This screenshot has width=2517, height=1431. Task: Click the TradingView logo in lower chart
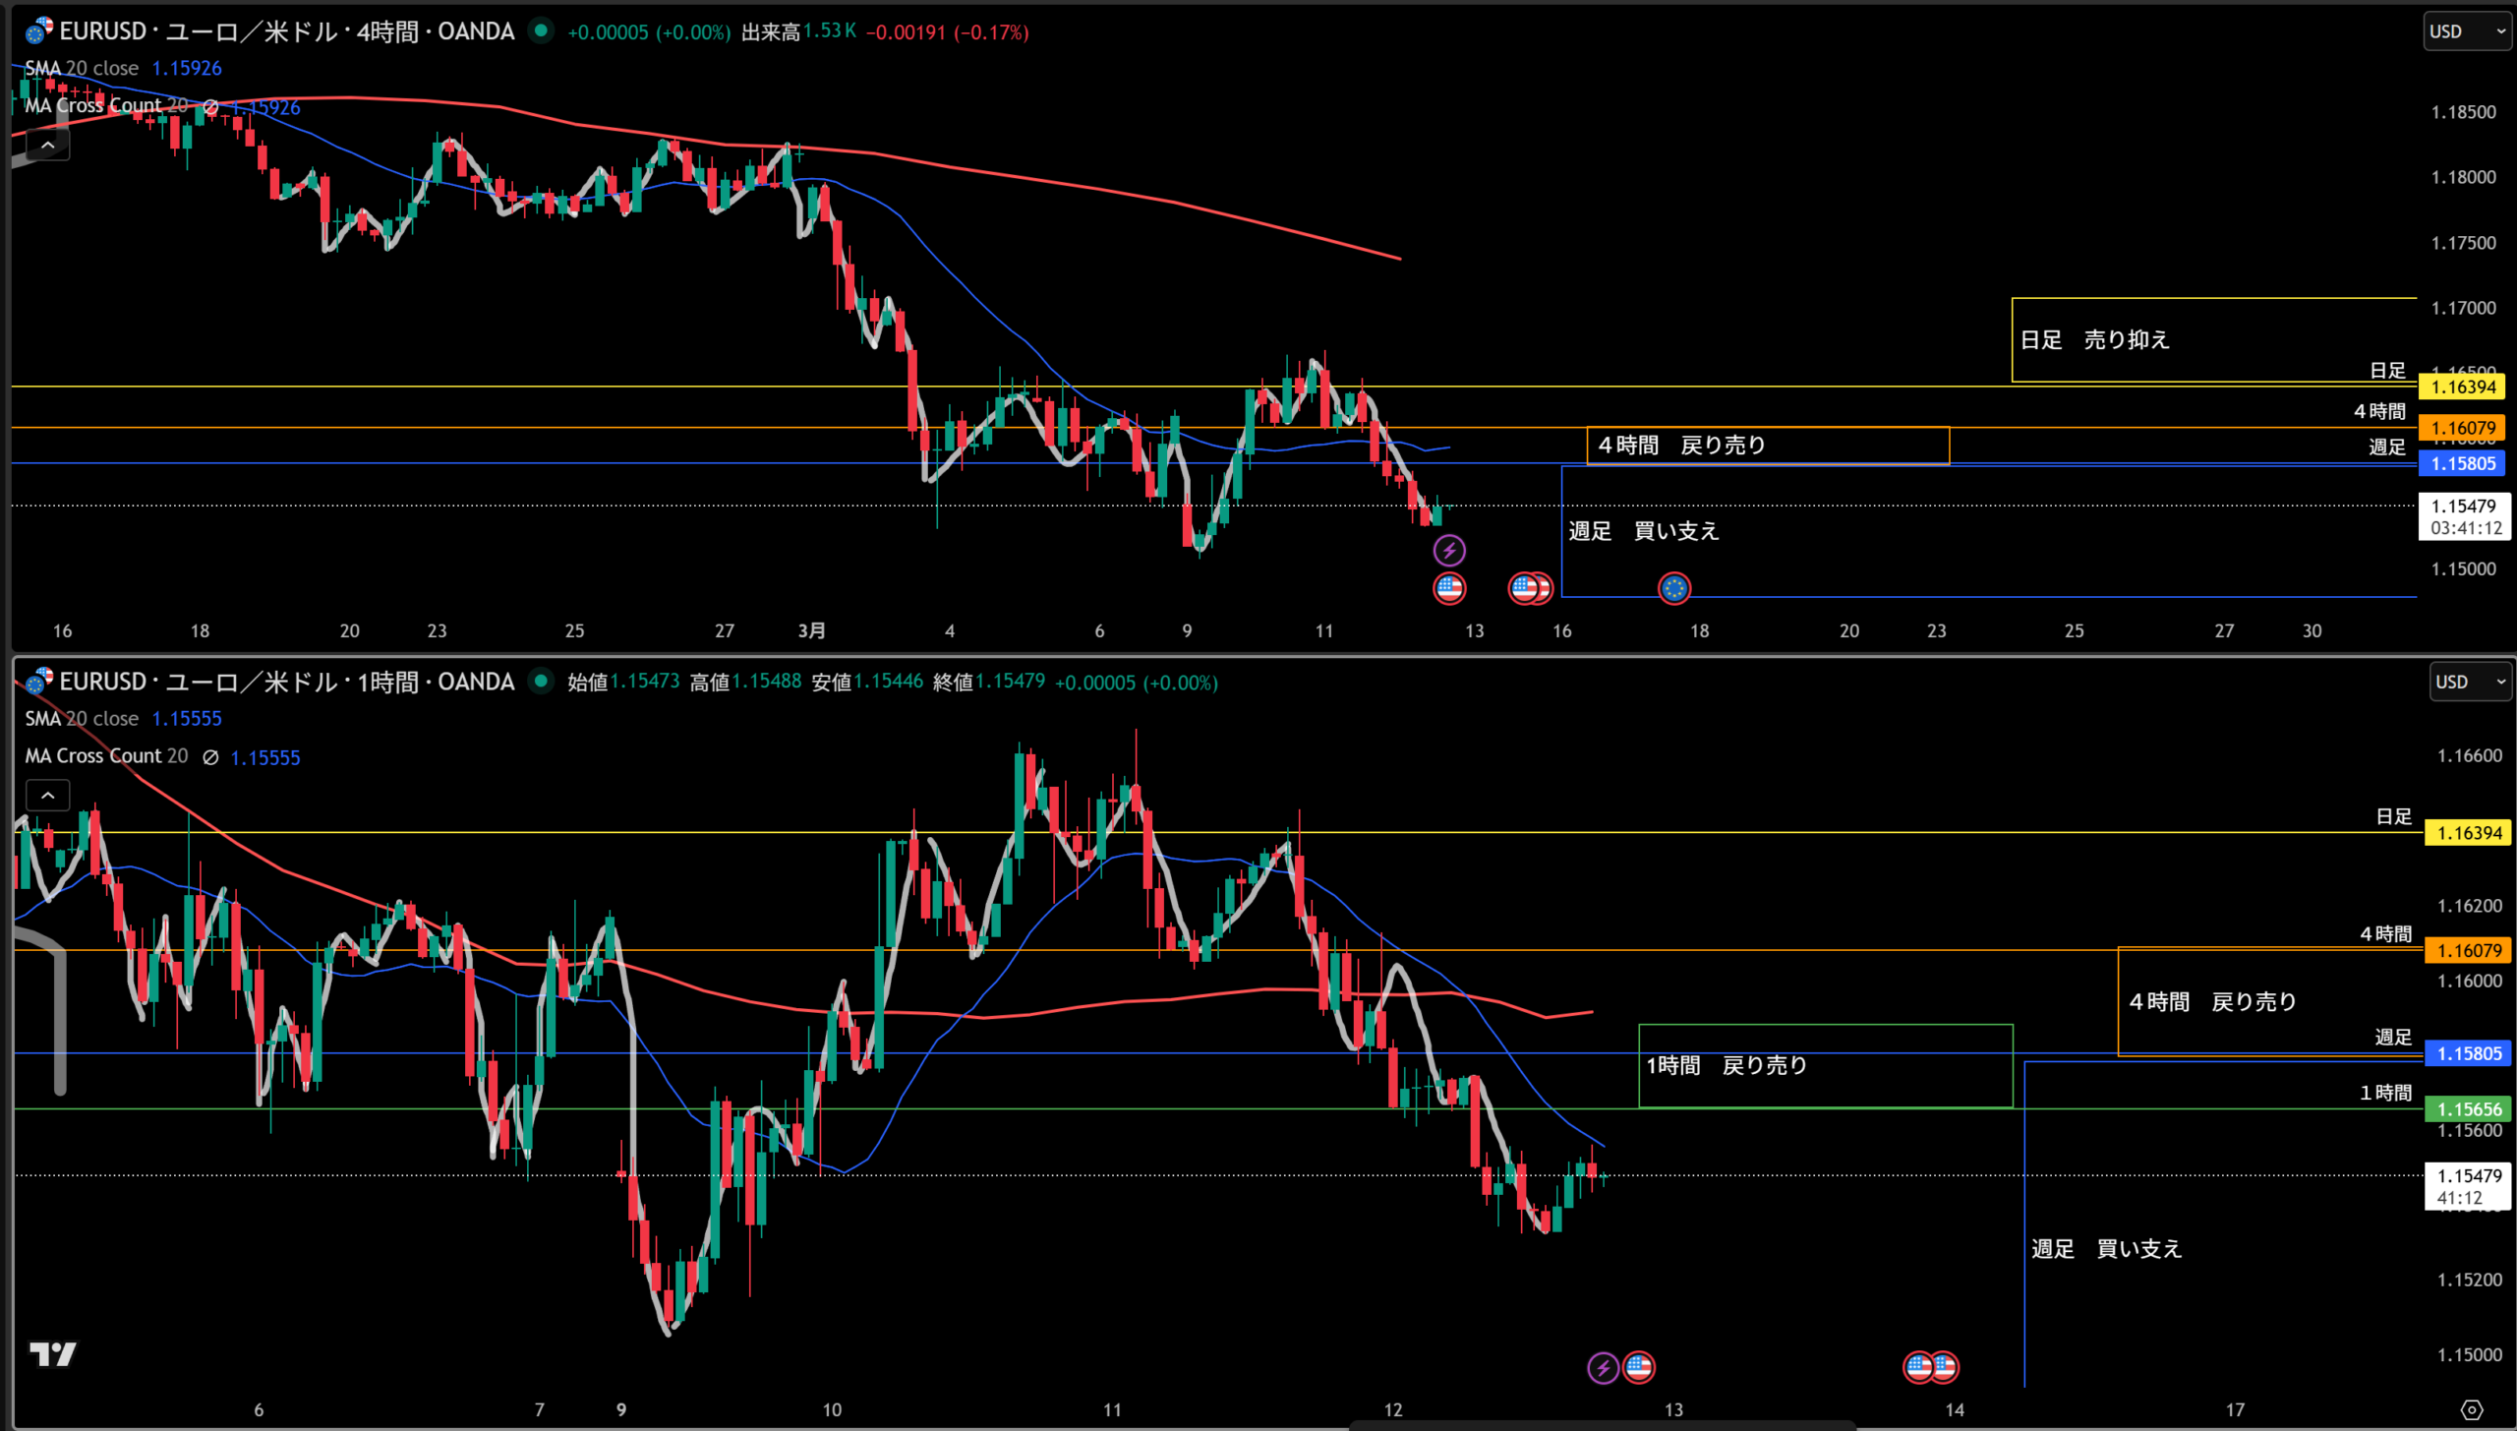coord(52,1355)
